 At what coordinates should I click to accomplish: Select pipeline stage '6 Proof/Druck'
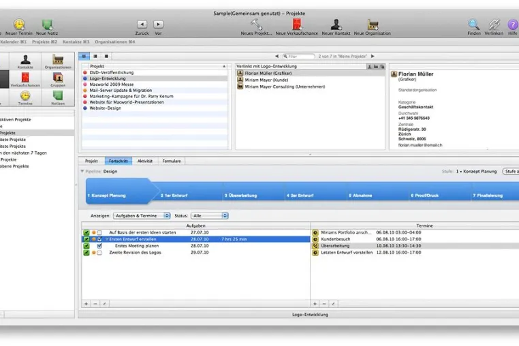point(439,192)
